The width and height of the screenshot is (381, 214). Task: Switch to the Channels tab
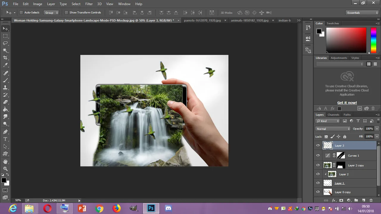(x=333, y=115)
